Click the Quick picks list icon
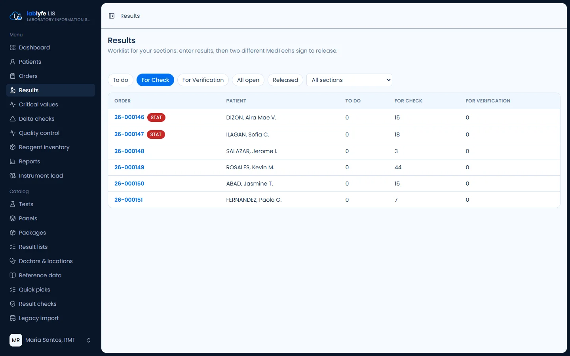The width and height of the screenshot is (570, 356). tap(13, 290)
